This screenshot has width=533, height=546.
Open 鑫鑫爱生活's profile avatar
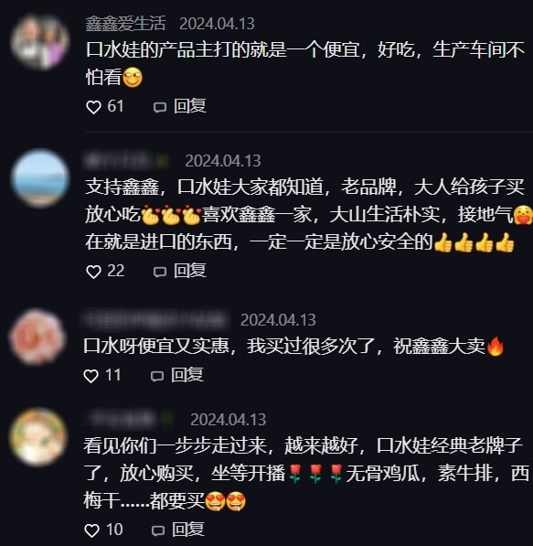[40, 42]
